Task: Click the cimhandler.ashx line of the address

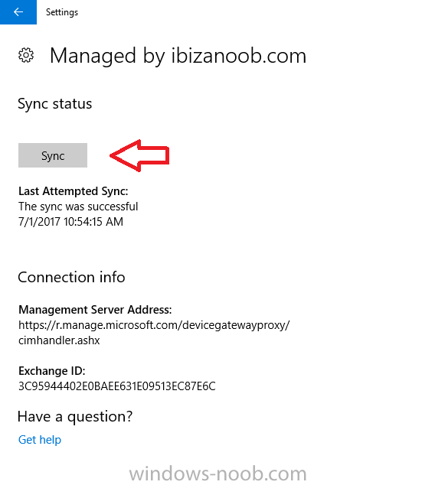Action: pyautogui.click(x=59, y=340)
